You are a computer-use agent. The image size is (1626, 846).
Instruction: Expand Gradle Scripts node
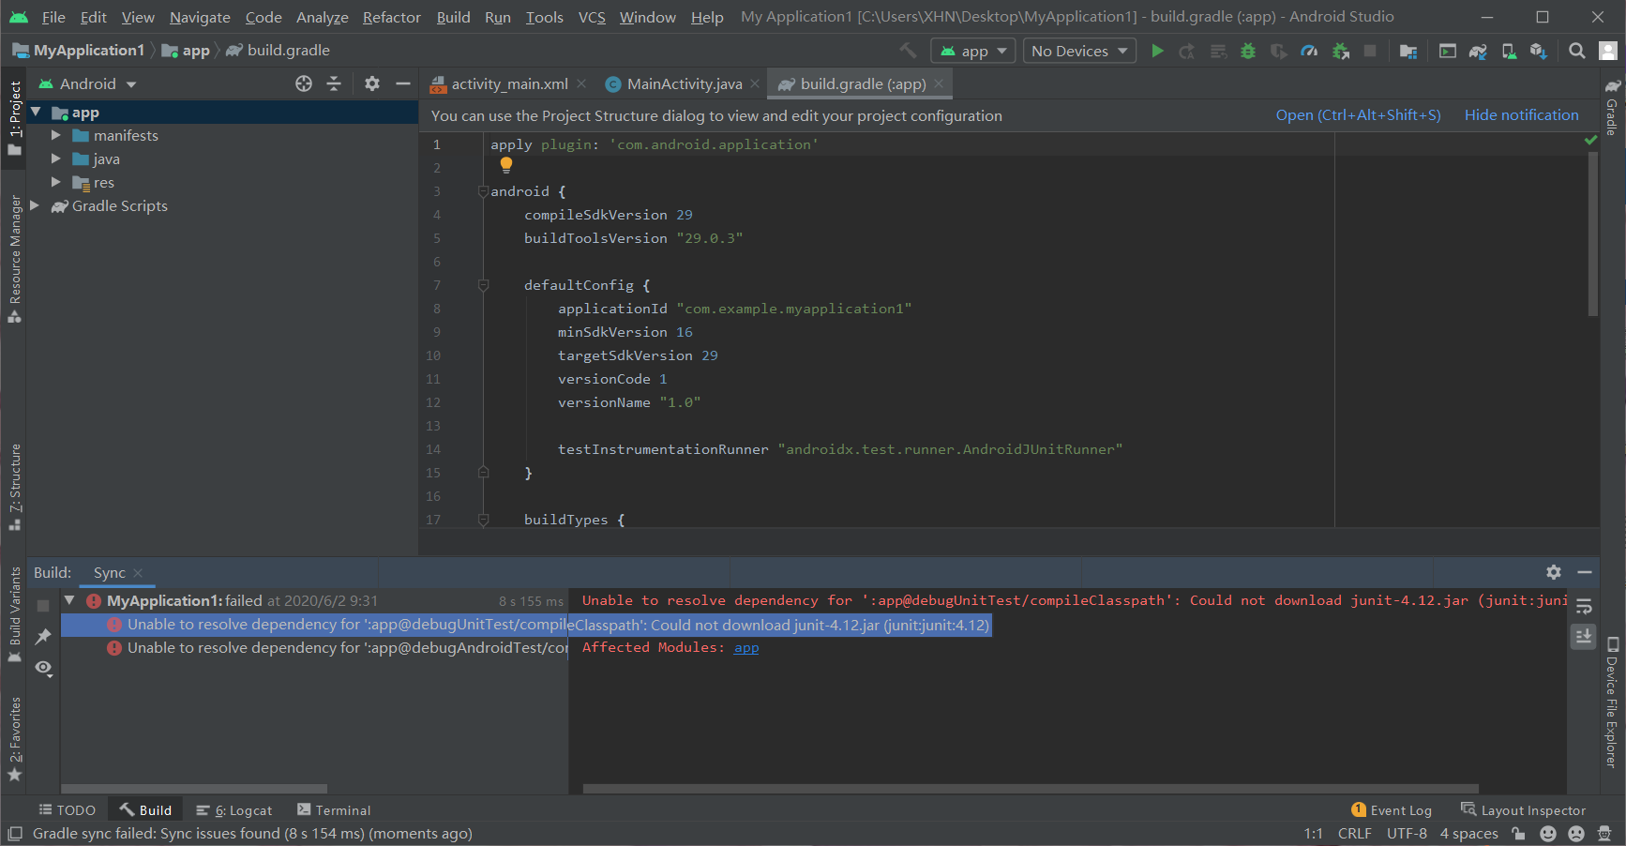36,205
